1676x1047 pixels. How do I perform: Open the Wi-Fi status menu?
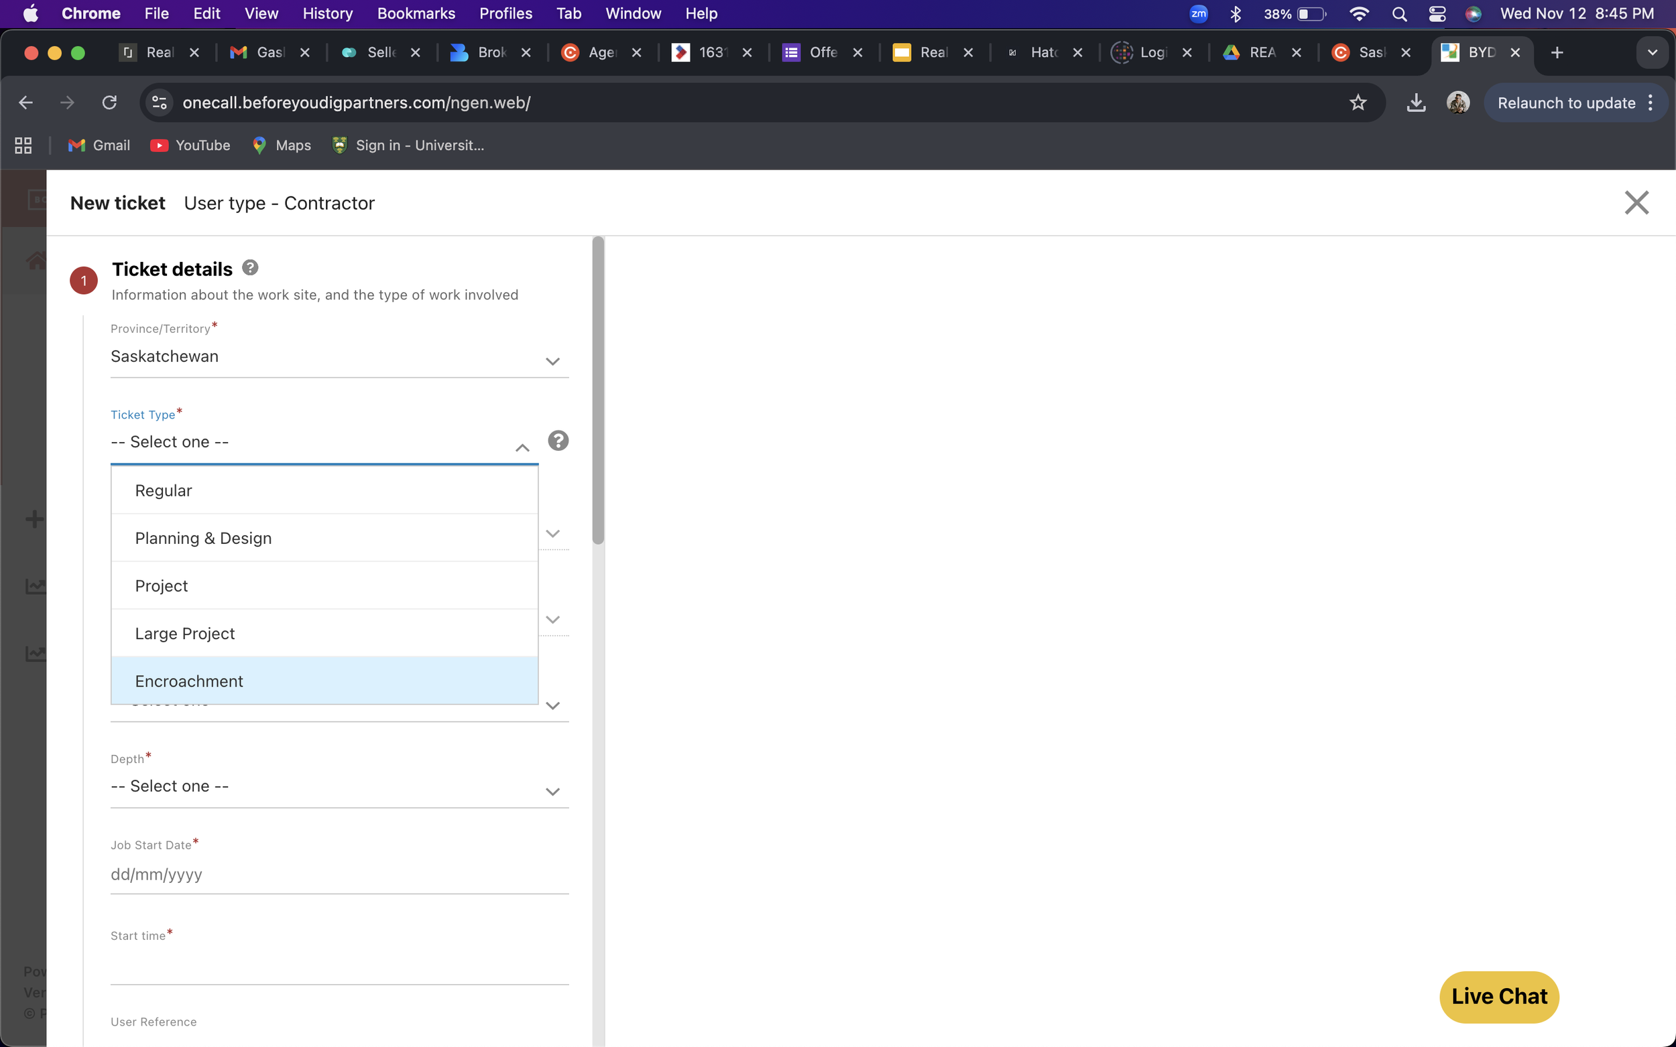click(x=1359, y=14)
